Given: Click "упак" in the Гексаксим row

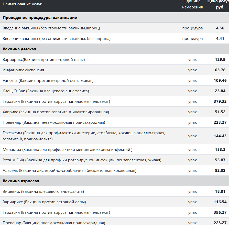Looking at the screenshot, I should (x=192, y=136).
